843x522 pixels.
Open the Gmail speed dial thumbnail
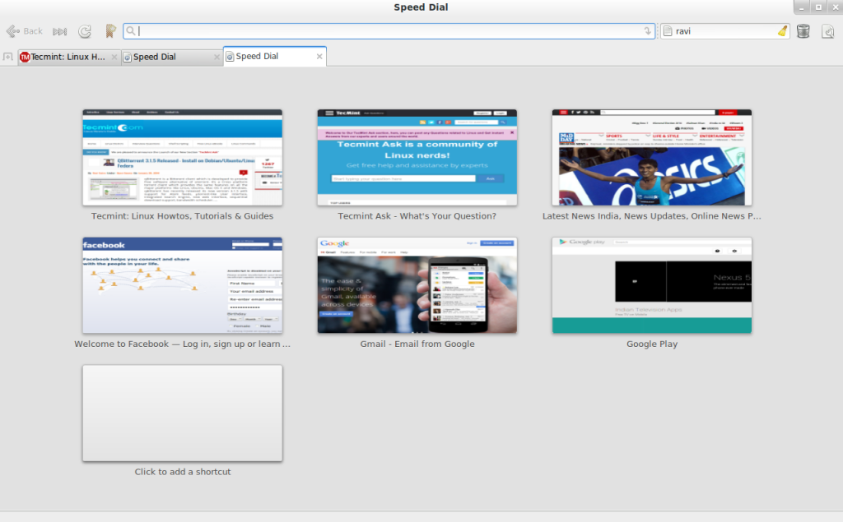(417, 285)
